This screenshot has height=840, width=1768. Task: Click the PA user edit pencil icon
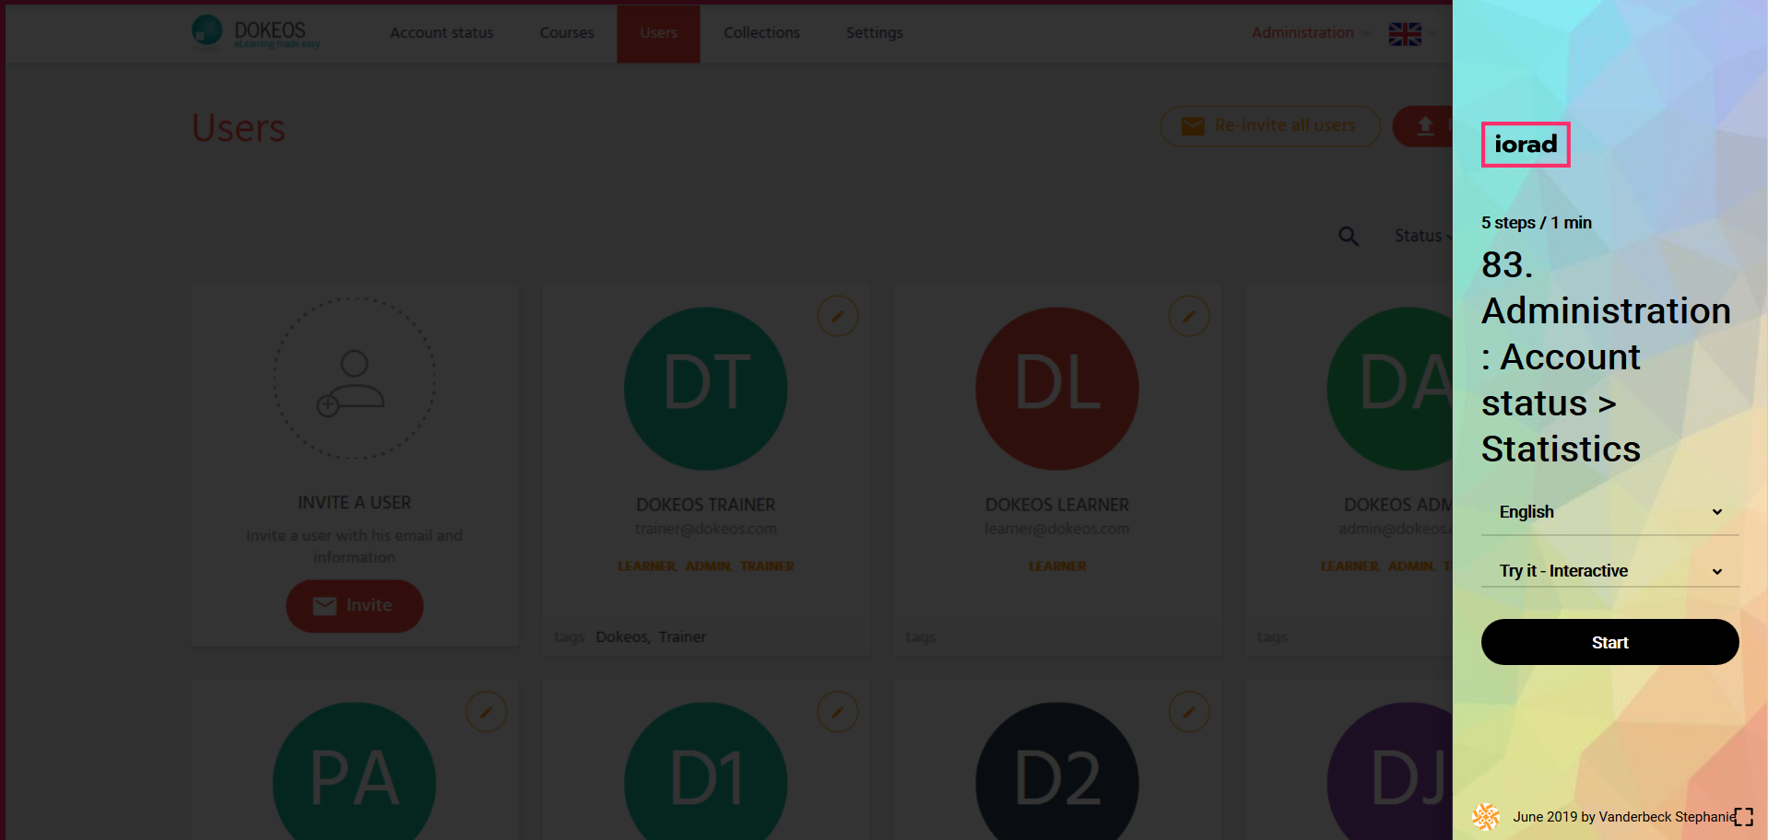click(x=486, y=712)
